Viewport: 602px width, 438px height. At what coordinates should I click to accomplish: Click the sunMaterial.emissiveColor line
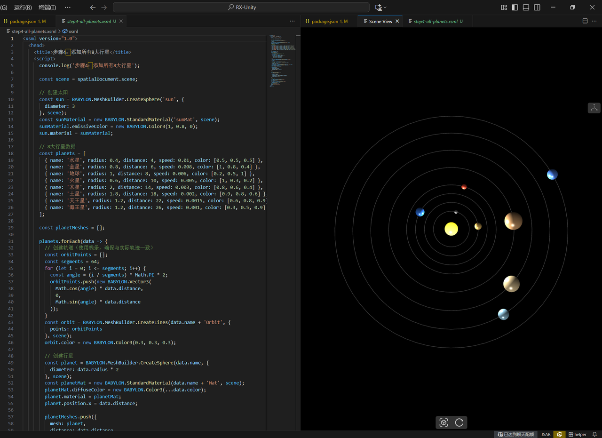[119, 126]
